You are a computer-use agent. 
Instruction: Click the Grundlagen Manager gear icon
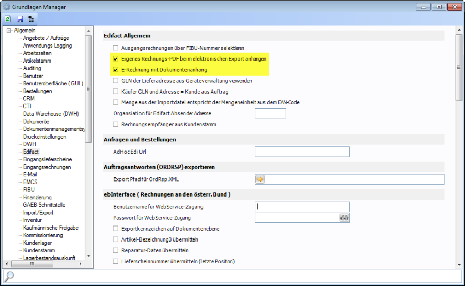(7, 7)
